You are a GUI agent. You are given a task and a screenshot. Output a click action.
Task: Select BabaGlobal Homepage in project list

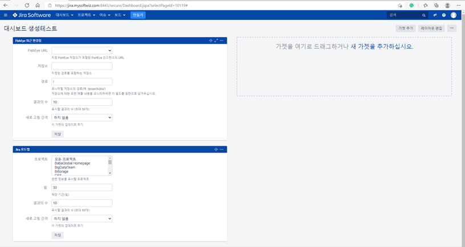[72, 163]
